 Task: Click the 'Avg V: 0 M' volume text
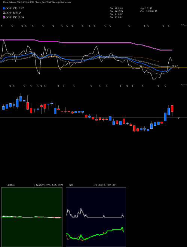point(145,8)
